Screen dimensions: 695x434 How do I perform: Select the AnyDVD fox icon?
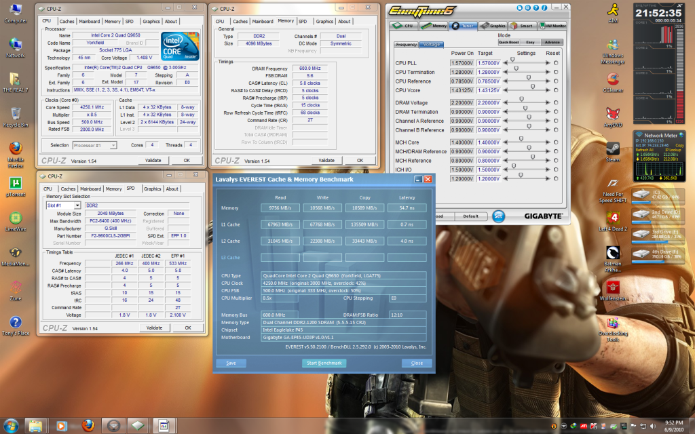click(613, 117)
